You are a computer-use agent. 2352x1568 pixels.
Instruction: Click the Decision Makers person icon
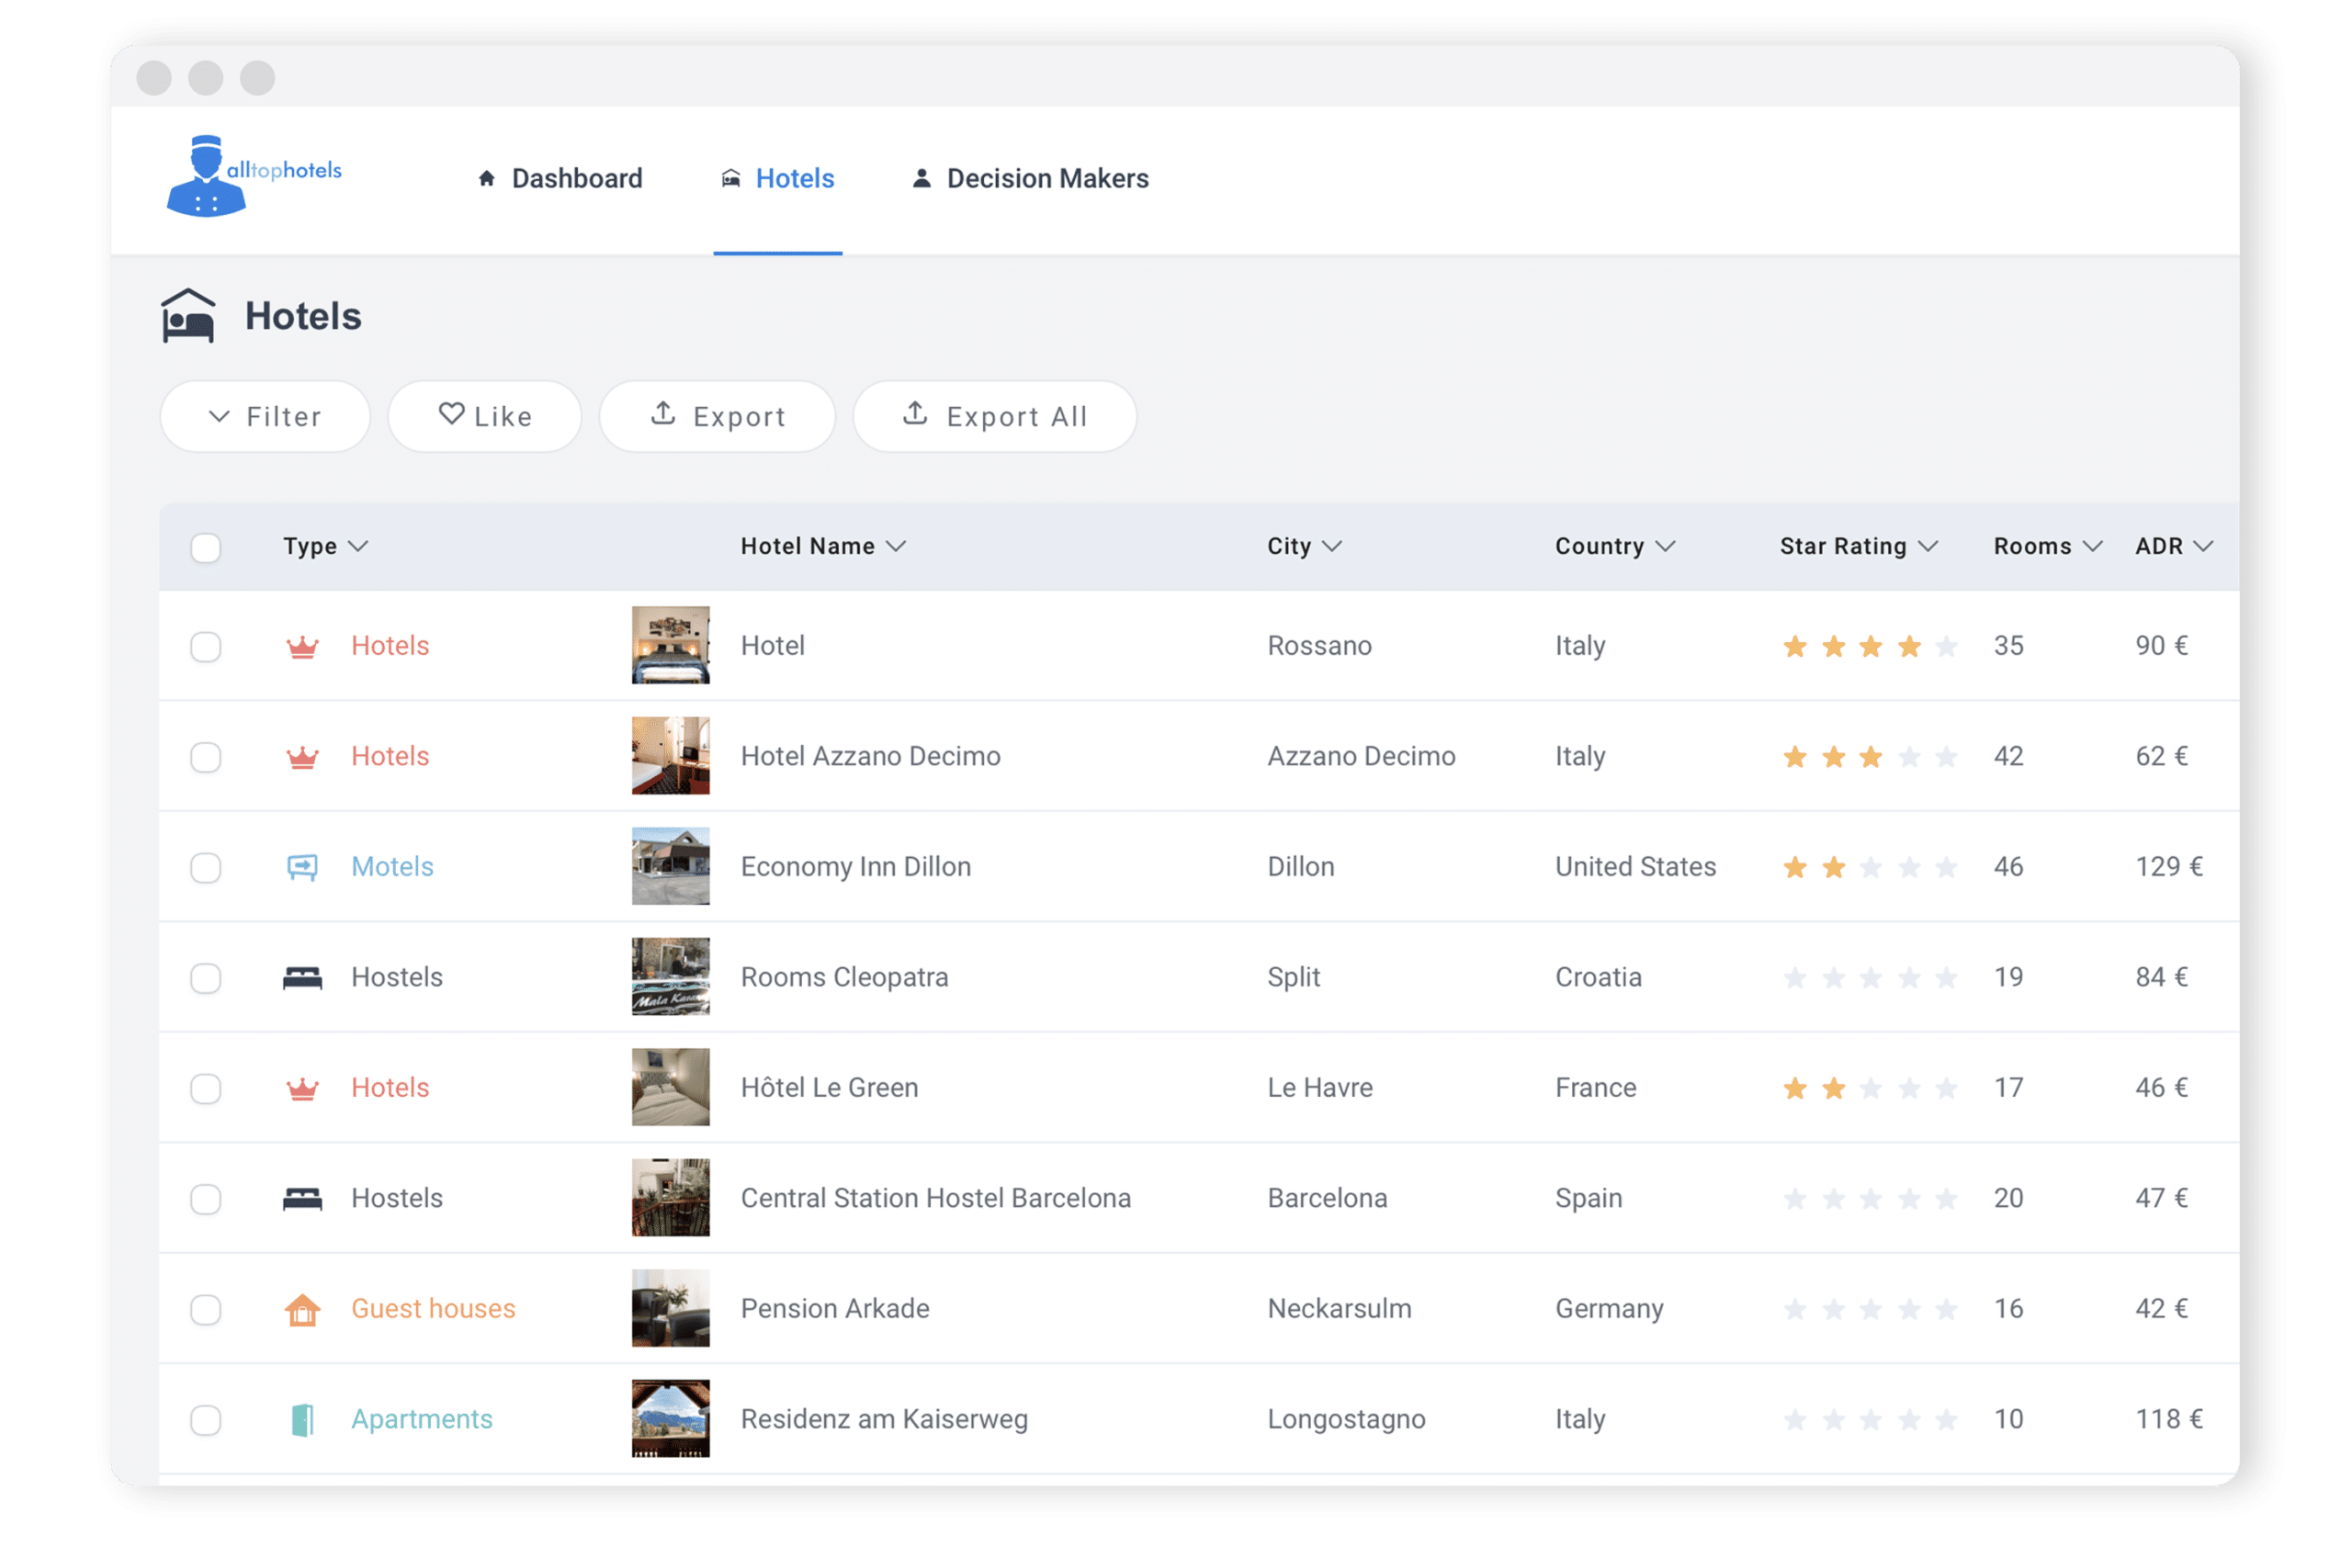click(921, 178)
